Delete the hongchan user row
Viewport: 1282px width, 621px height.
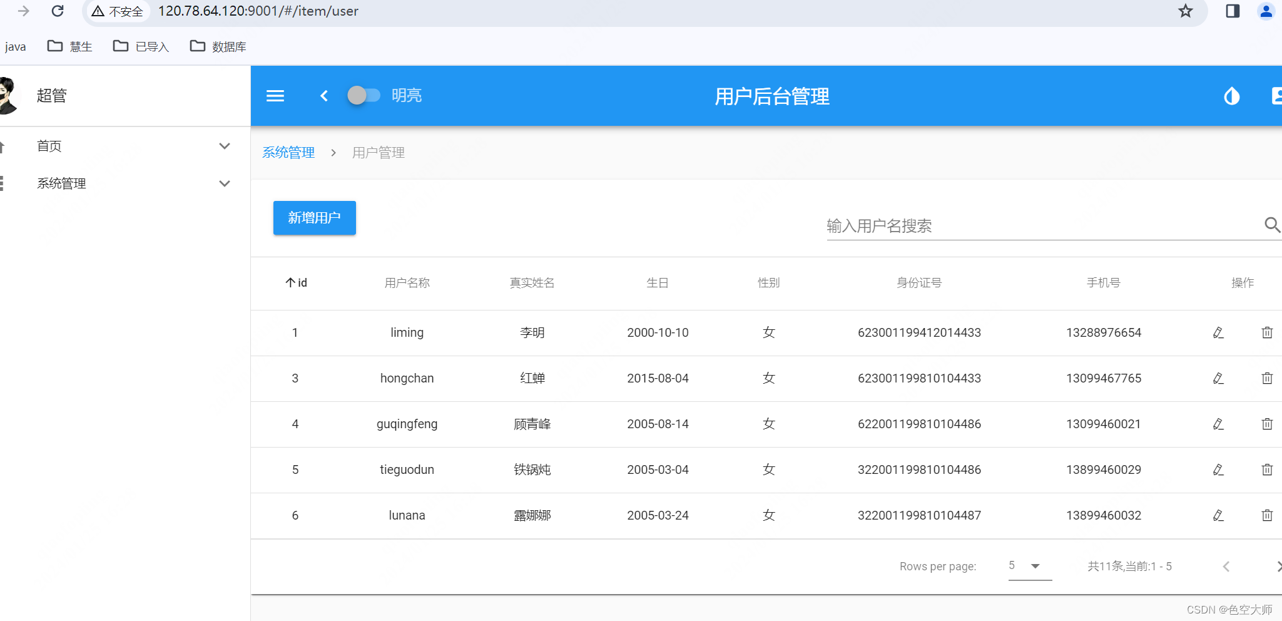point(1267,378)
